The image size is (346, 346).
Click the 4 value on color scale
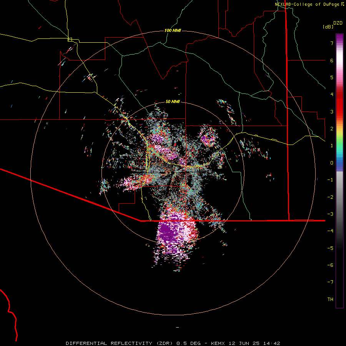(332, 95)
